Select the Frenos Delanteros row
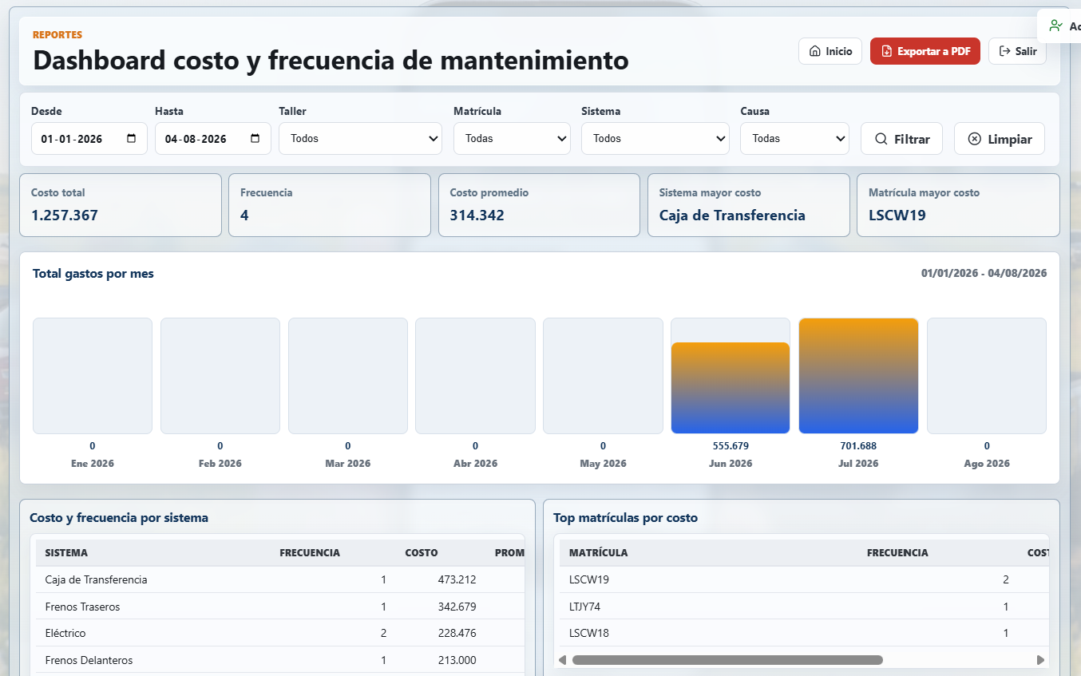The width and height of the screenshot is (1081, 676). point(280,660)
